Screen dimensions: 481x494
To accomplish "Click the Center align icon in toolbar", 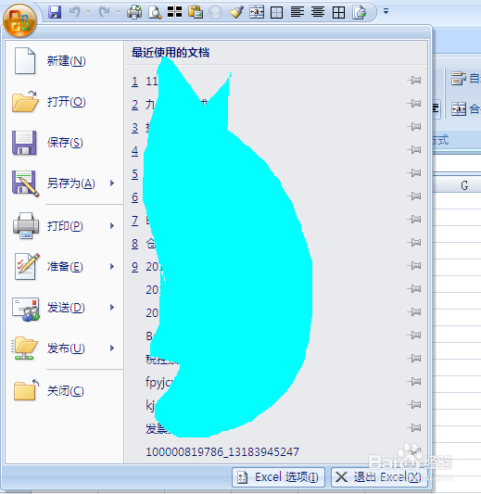I will [318, 12].
